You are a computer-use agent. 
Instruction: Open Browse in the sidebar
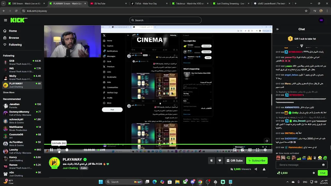14,38
